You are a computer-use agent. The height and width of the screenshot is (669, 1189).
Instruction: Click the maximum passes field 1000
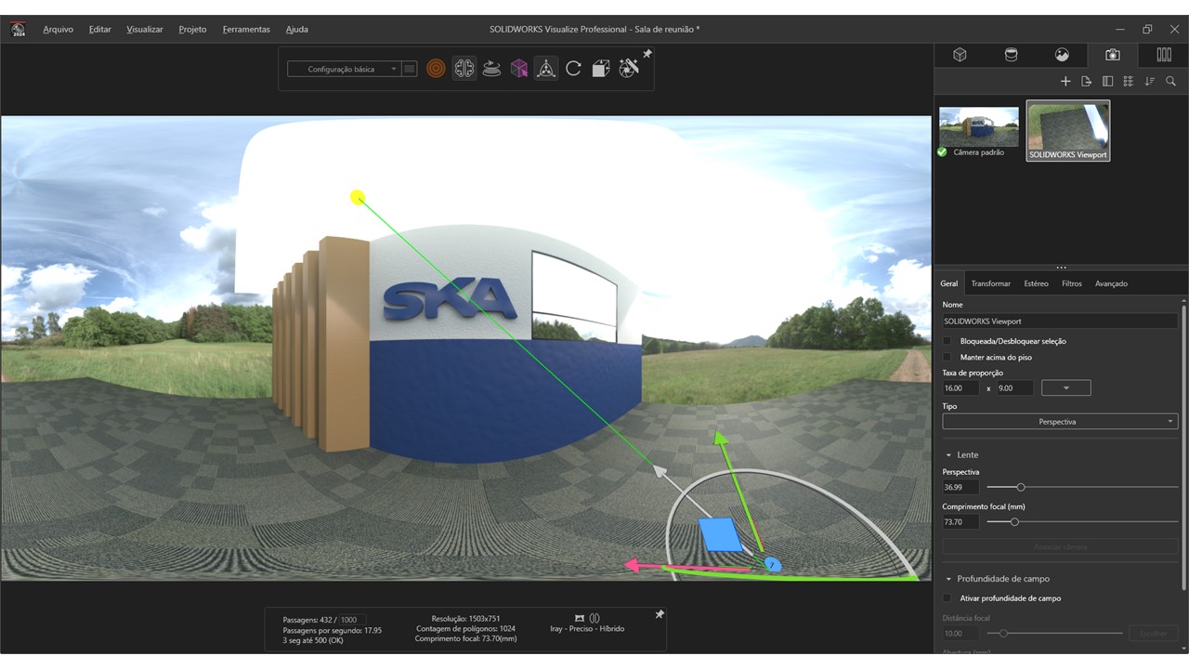(351, 620)
